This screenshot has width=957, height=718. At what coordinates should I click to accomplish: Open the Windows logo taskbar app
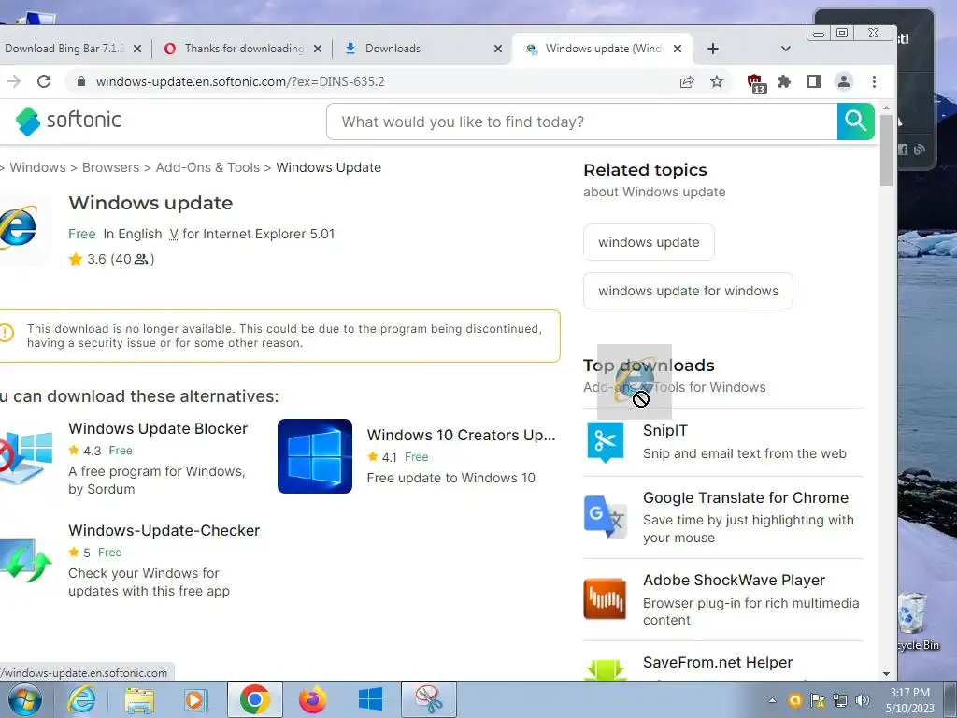tap(370, 699)
